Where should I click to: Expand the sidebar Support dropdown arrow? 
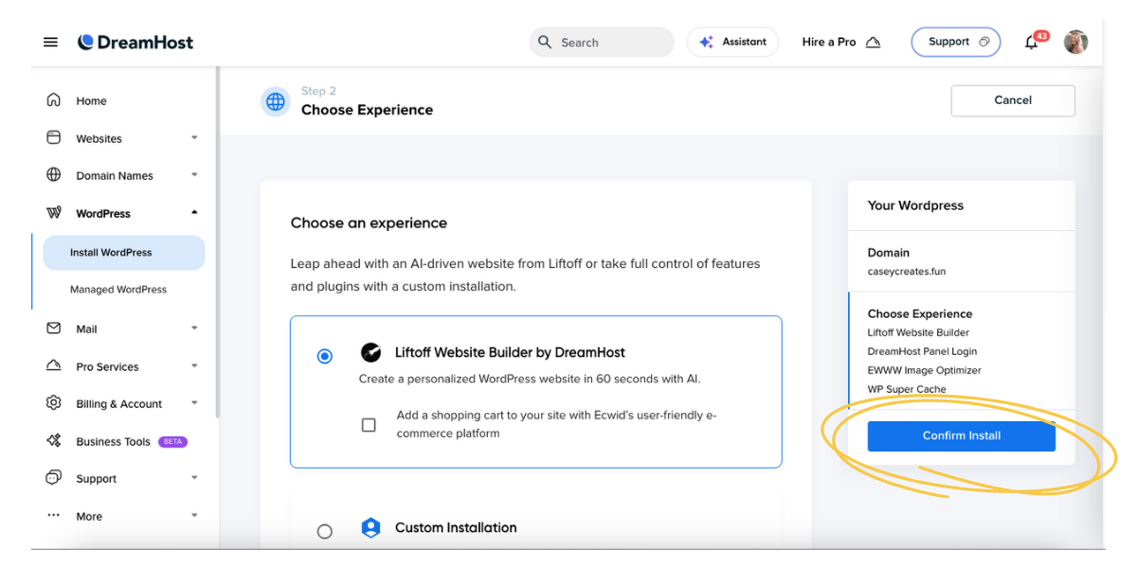point(194,478)
